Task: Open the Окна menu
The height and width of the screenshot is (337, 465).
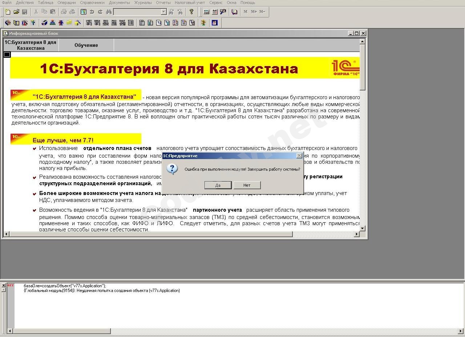Action: 231,3
